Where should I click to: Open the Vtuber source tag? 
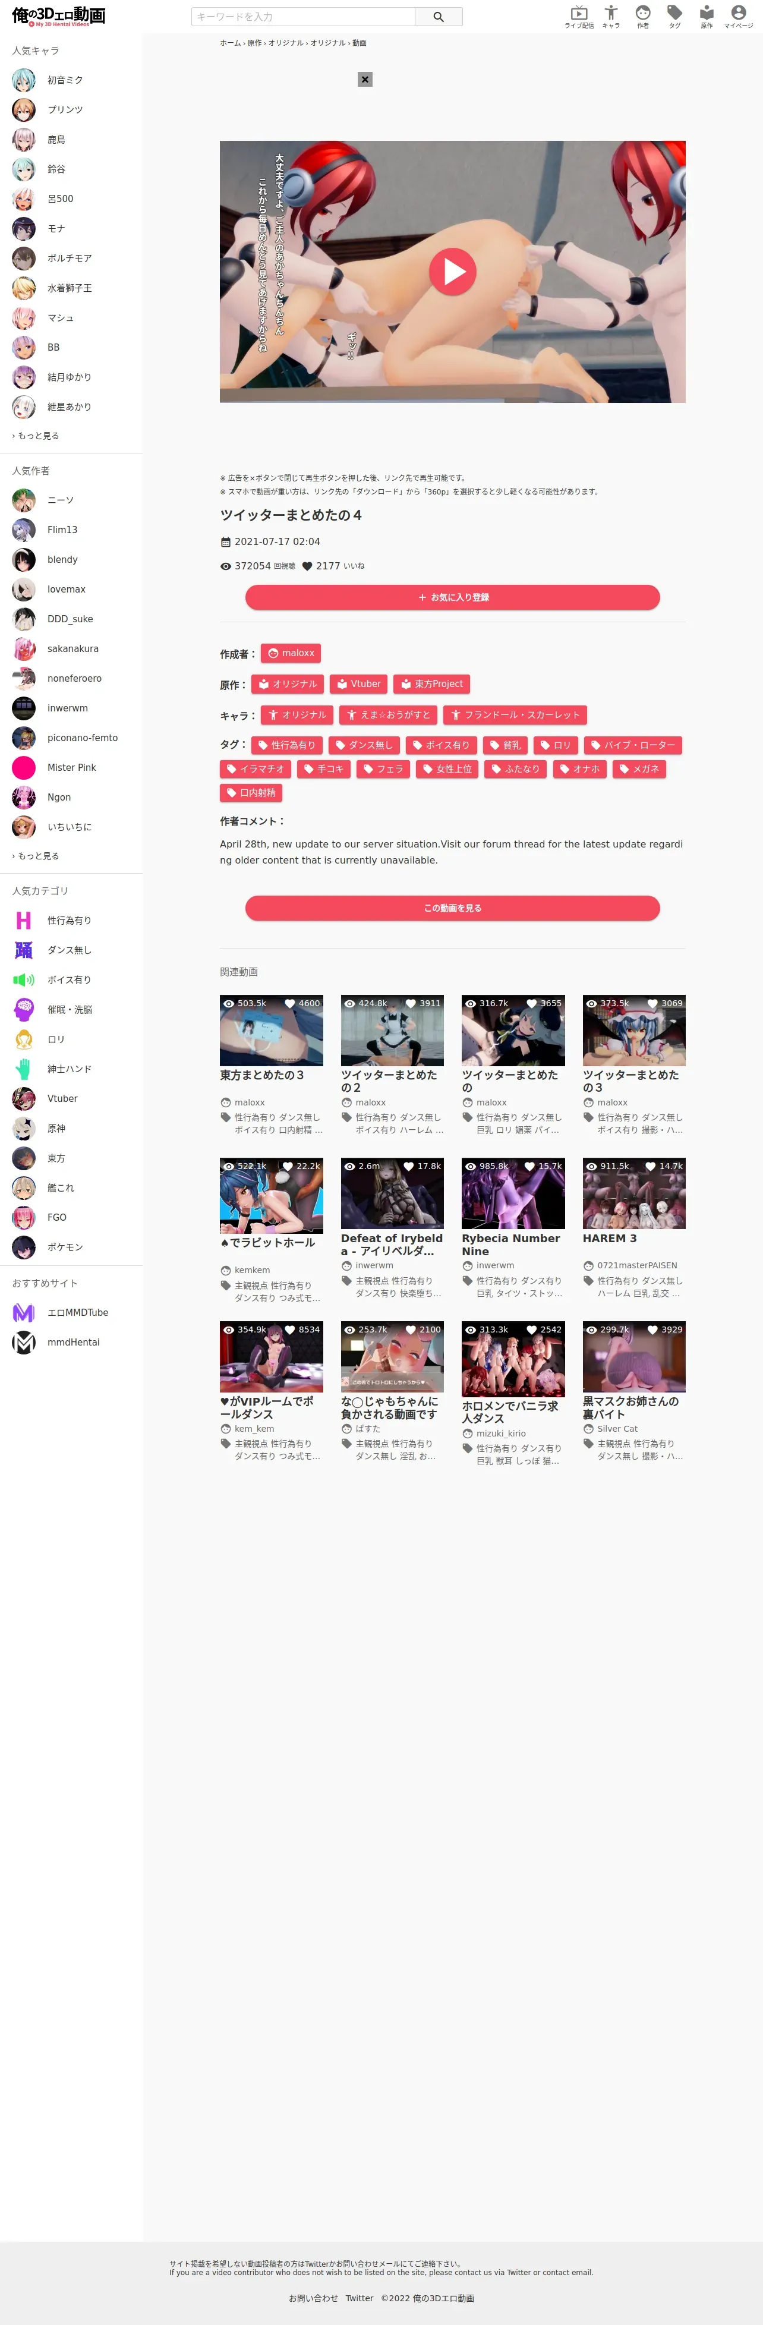[358, 684]
